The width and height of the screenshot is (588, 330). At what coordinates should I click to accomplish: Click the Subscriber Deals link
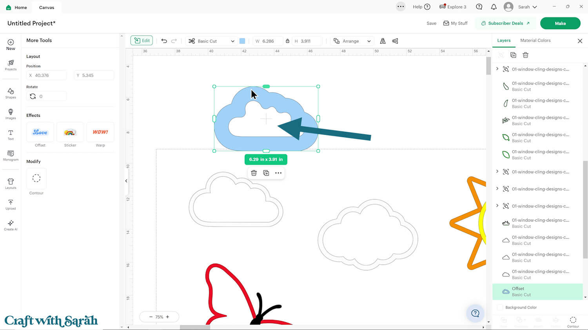coord(505,23)
